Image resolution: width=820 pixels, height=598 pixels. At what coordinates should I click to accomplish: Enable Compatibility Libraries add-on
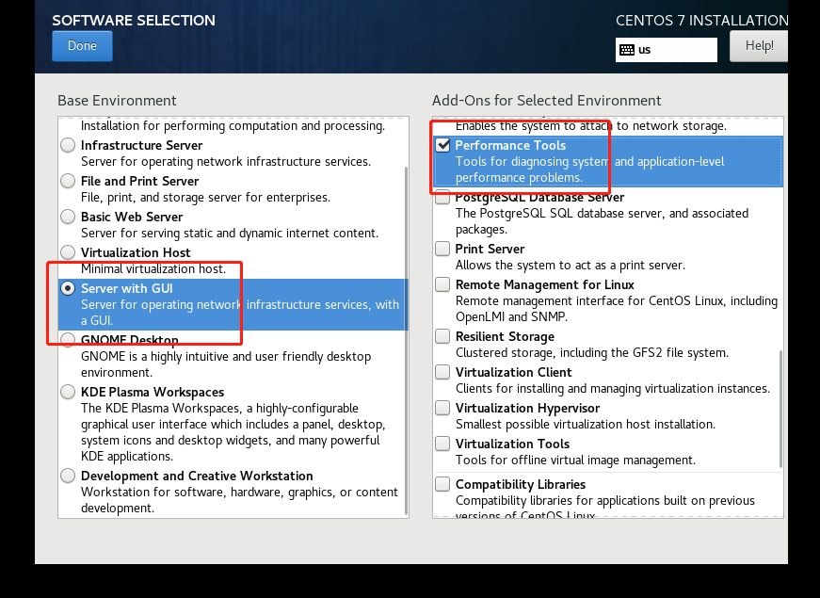point(442,484)
